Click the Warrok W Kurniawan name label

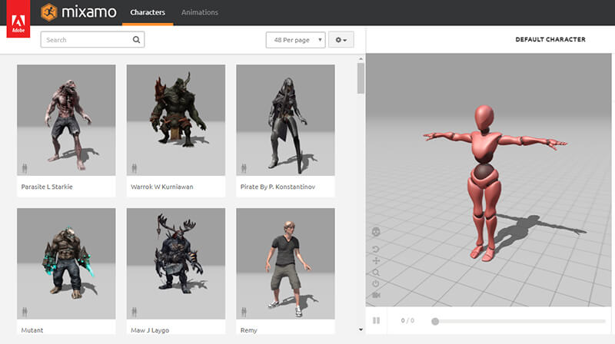[161, 187]
